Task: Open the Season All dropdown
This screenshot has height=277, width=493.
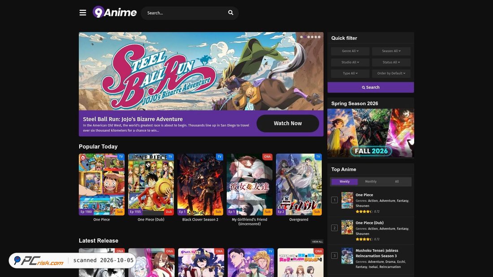Action: (x=391, y=51)
